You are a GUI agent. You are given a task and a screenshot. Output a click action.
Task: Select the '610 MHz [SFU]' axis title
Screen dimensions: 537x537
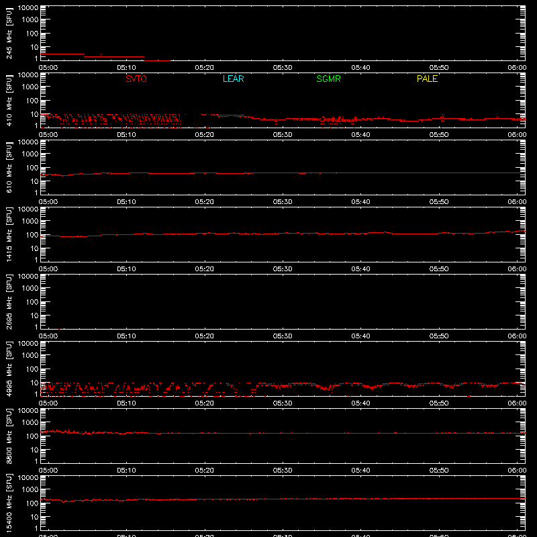click(9, 168)
